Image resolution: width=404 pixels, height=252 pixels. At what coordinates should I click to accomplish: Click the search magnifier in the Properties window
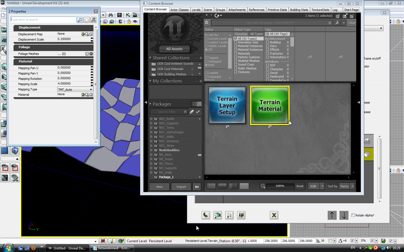pos(80,20)
